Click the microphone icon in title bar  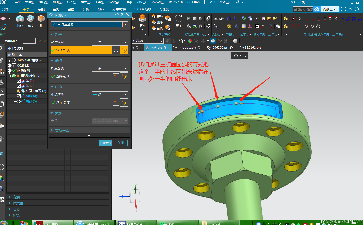238,2
